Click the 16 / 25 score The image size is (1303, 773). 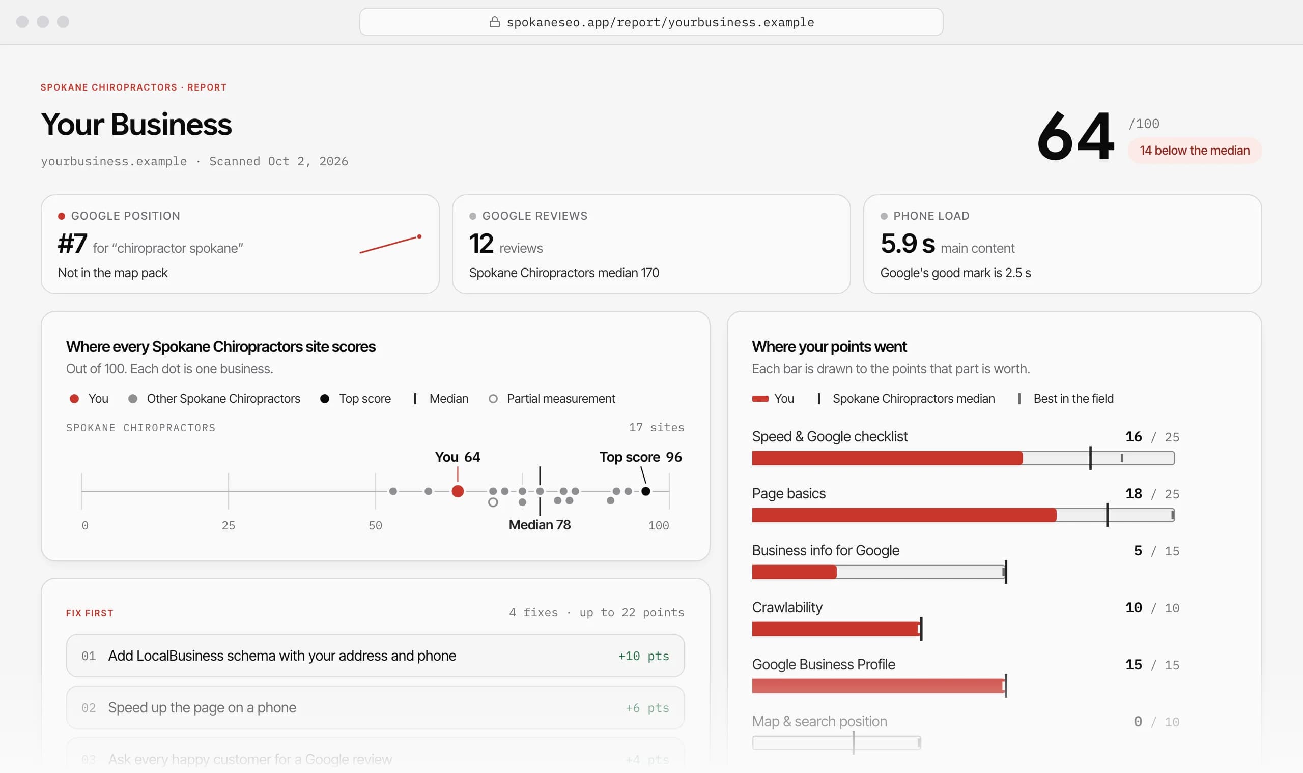[x=1152, y=437]
